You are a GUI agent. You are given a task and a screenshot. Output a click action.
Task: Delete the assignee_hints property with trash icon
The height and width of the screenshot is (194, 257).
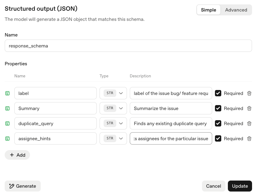coord(249,139)
